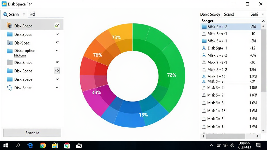Expand the DiskSpac row triangle
The width and height of the screenshot is (267, 150).
(57, 42)
